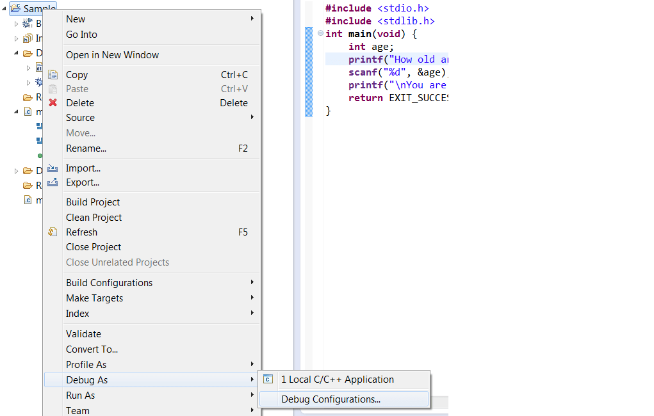Open the Build Configurations submenu arrow
Screen dimensions: 654x416
[252, 282]
